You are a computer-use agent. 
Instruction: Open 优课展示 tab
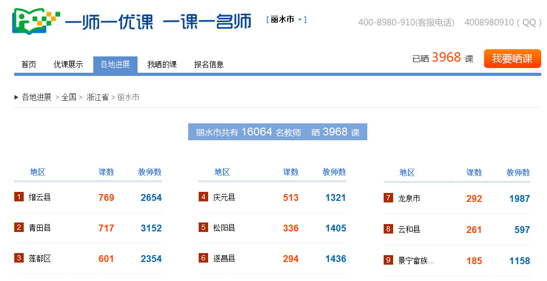pyautogui.click(x=69, y=64)
